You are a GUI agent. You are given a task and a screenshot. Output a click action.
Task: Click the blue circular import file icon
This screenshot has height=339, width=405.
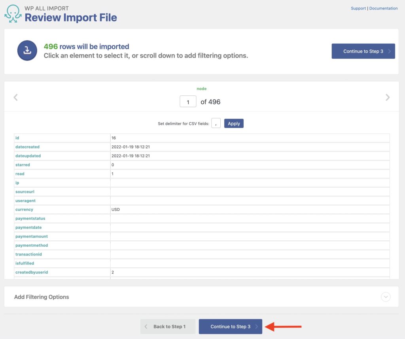click(27, 51)
